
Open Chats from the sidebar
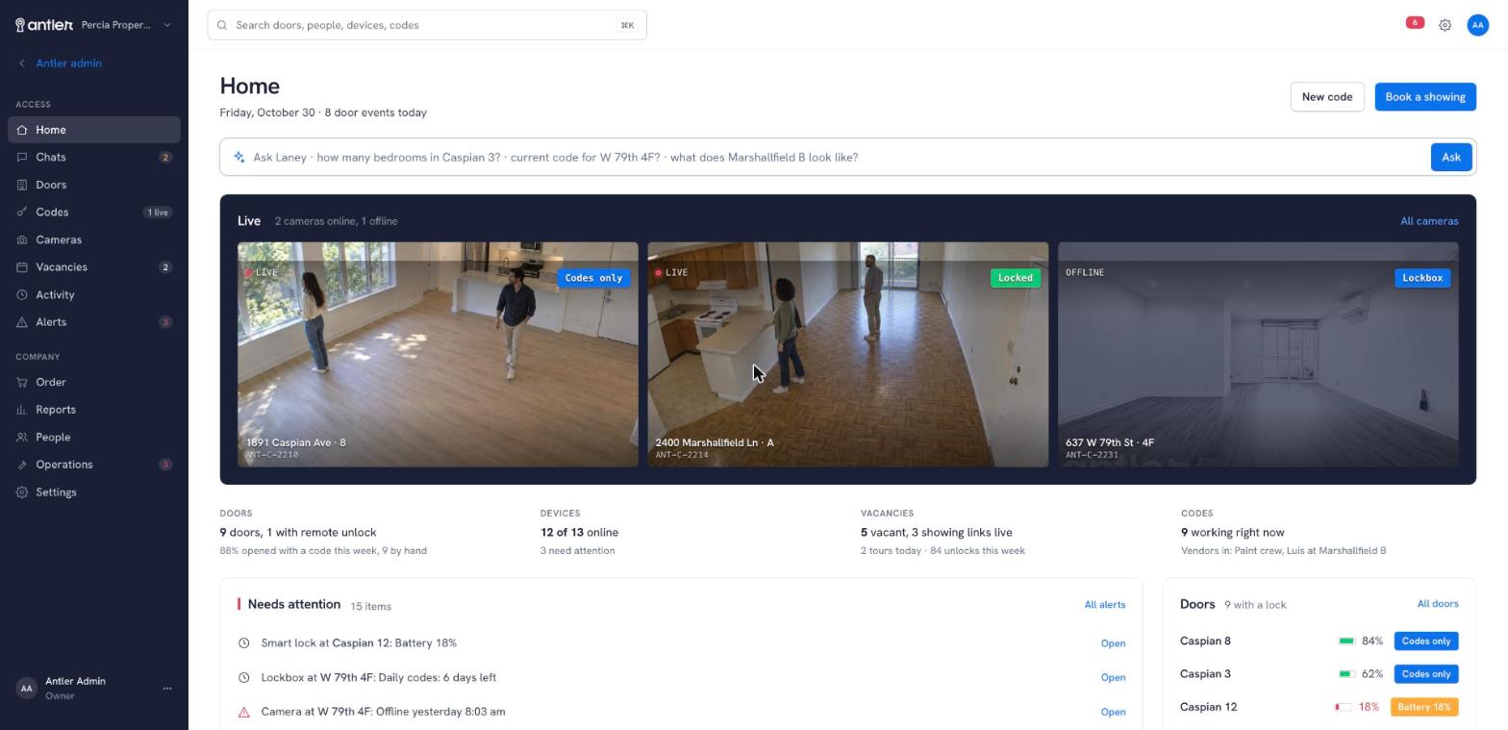pyautogui.click(x=94, y=157)
